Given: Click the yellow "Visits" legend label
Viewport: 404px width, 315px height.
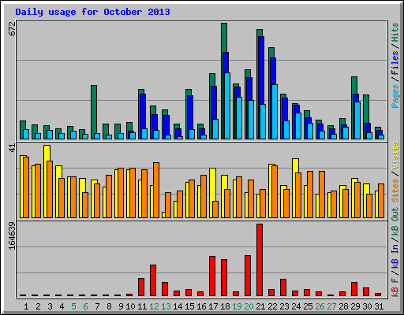Looking at the screenshot, I should [x=395, y=155].
